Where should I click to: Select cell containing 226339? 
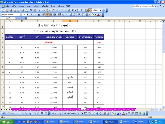(x=54, y=47)
